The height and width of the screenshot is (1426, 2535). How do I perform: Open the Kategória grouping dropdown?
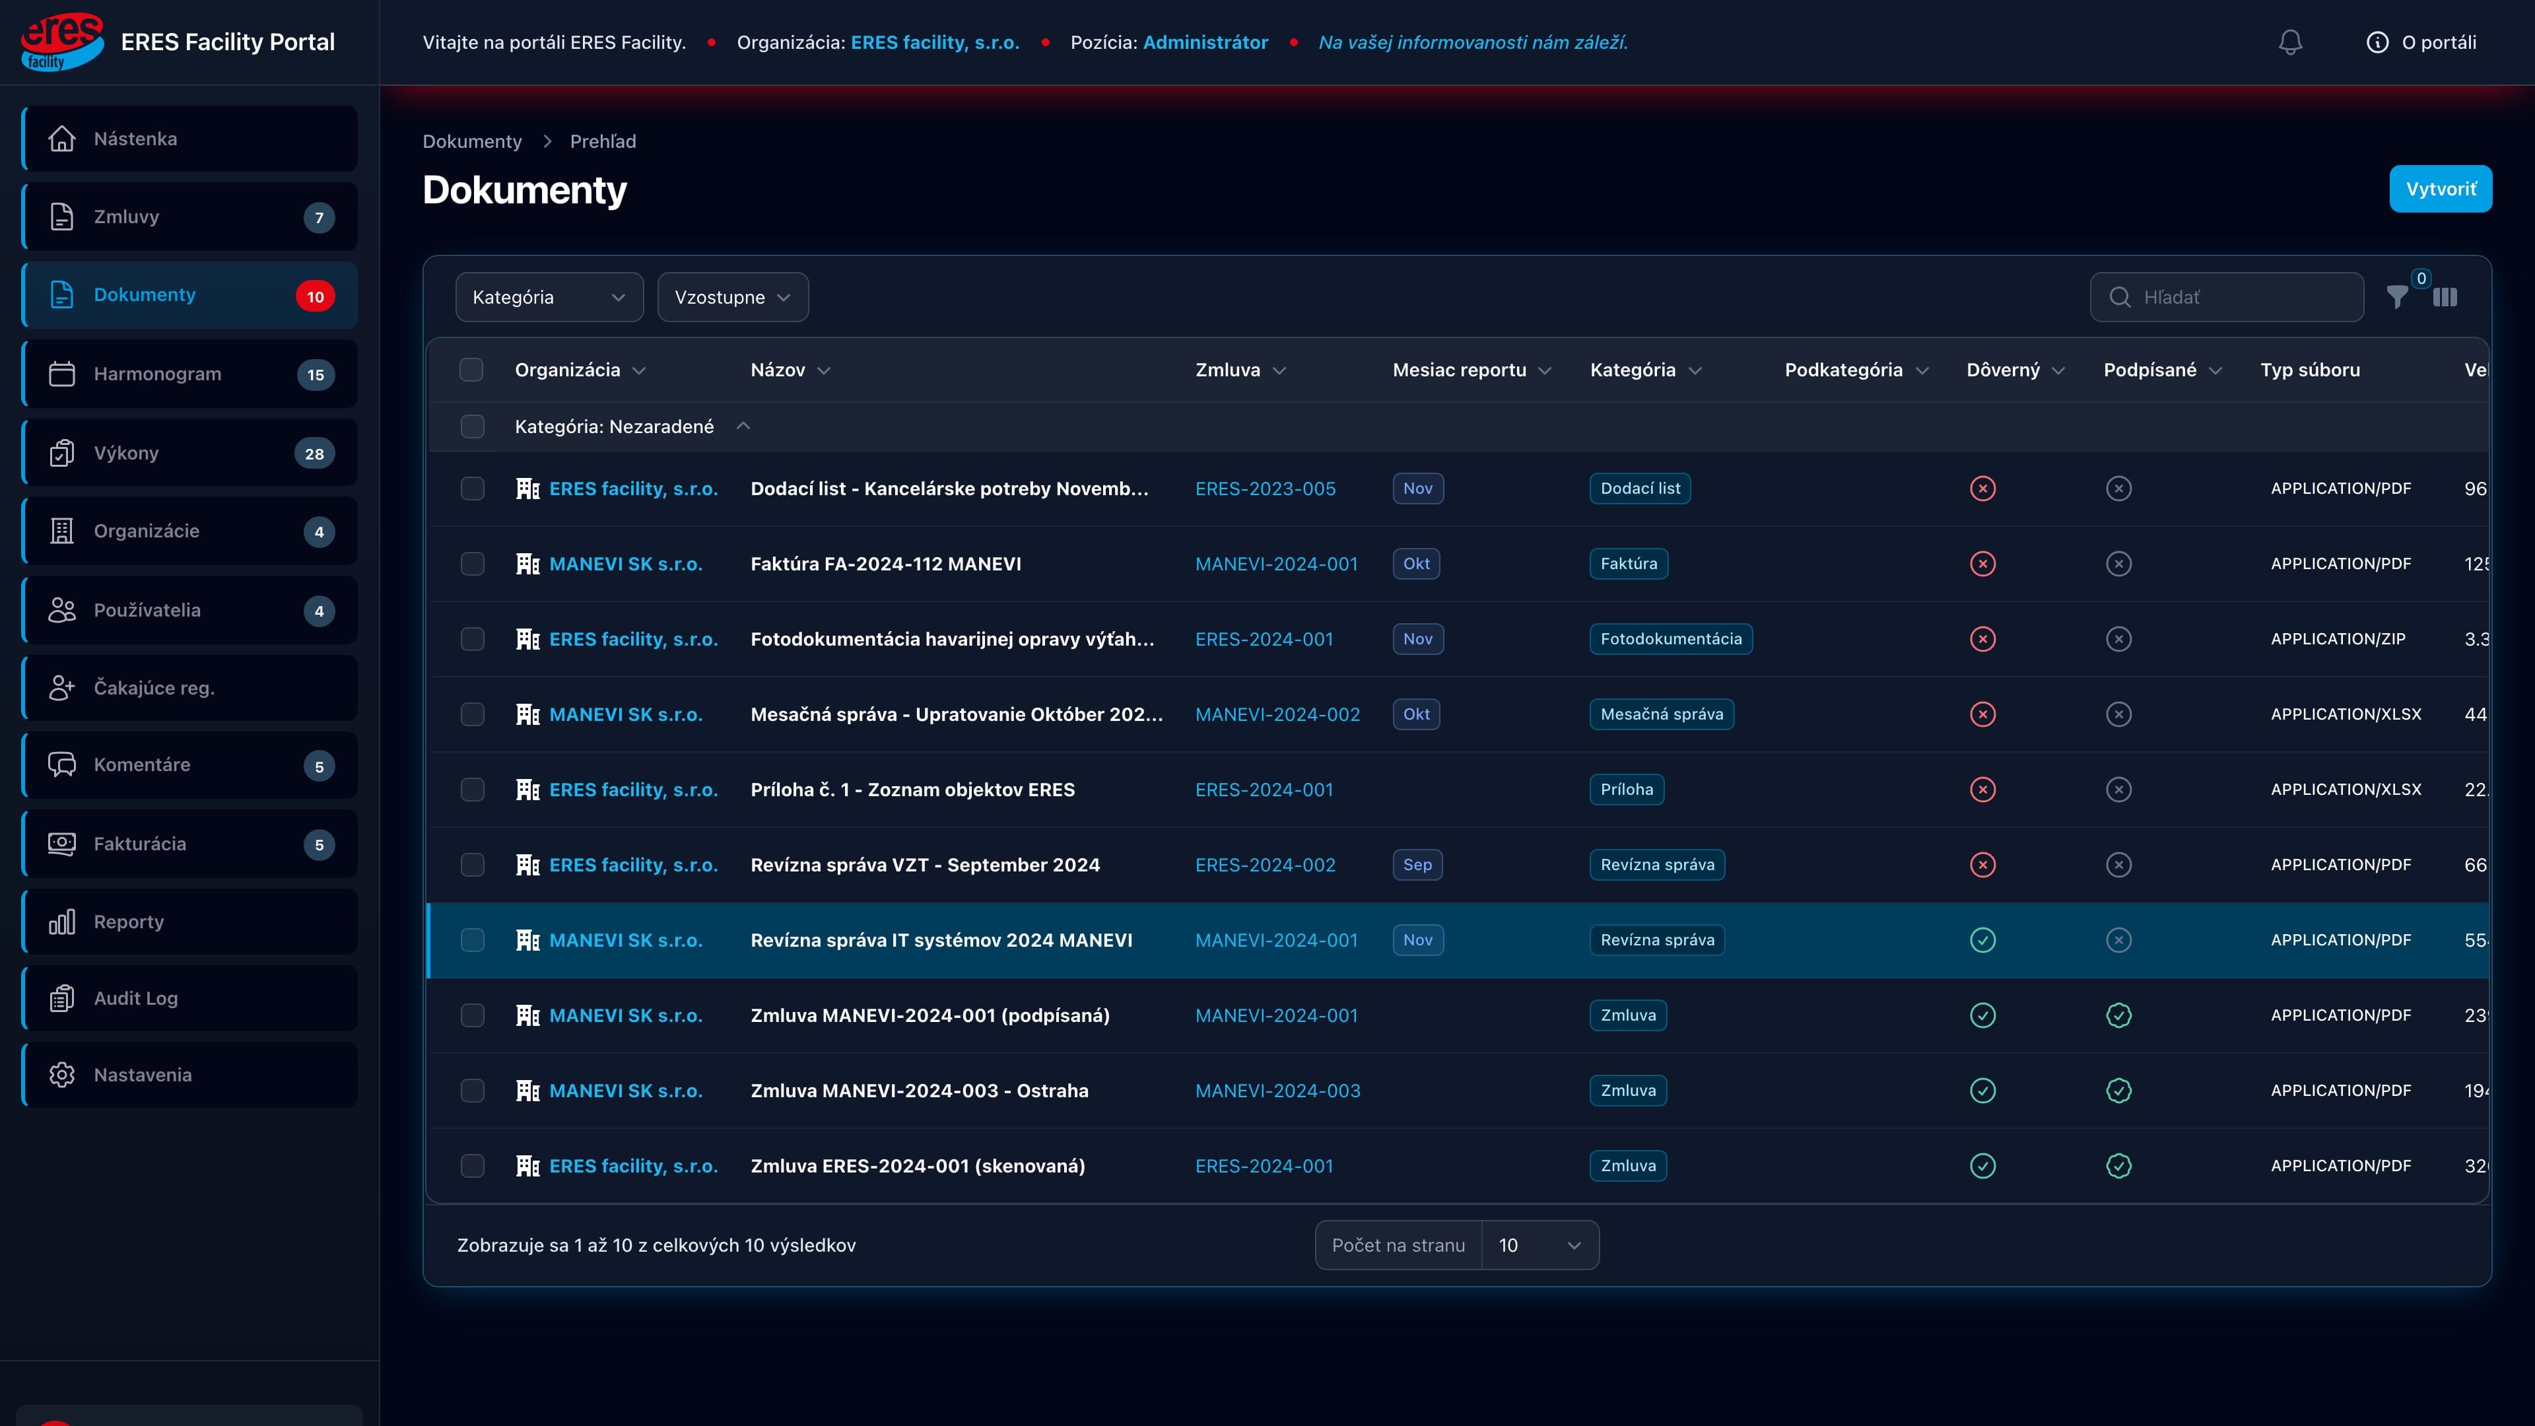pos(549,297)
